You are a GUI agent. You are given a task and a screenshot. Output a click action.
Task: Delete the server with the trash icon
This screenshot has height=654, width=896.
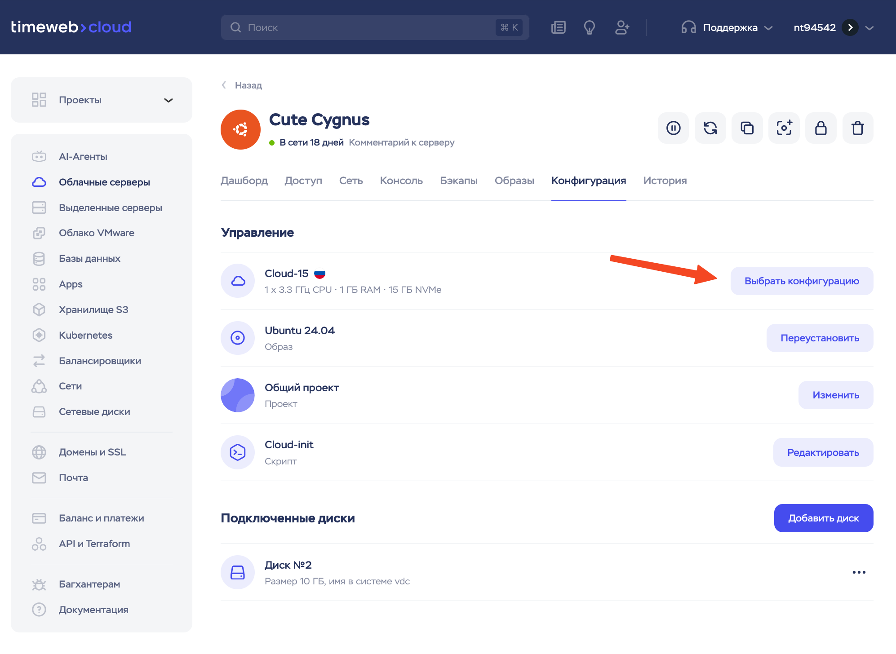(x=857, y=128)
